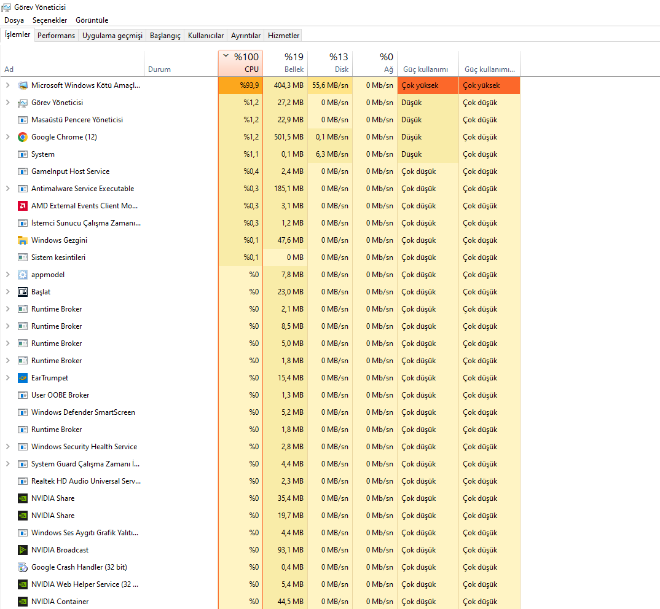Expand the appmodel process group
This screenshot has width=660, height=609.
(7, 275)
